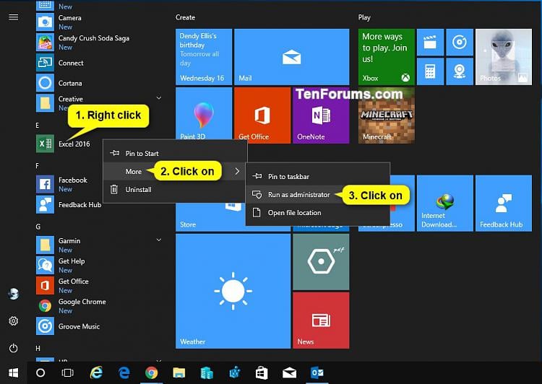Click Run as administrator
Screen dimensions: 542x384
[318, 194]
